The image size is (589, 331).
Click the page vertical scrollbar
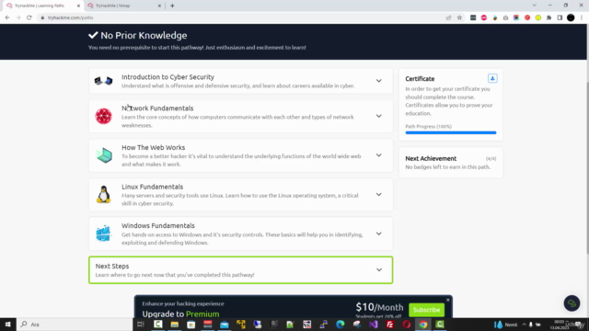587,169
